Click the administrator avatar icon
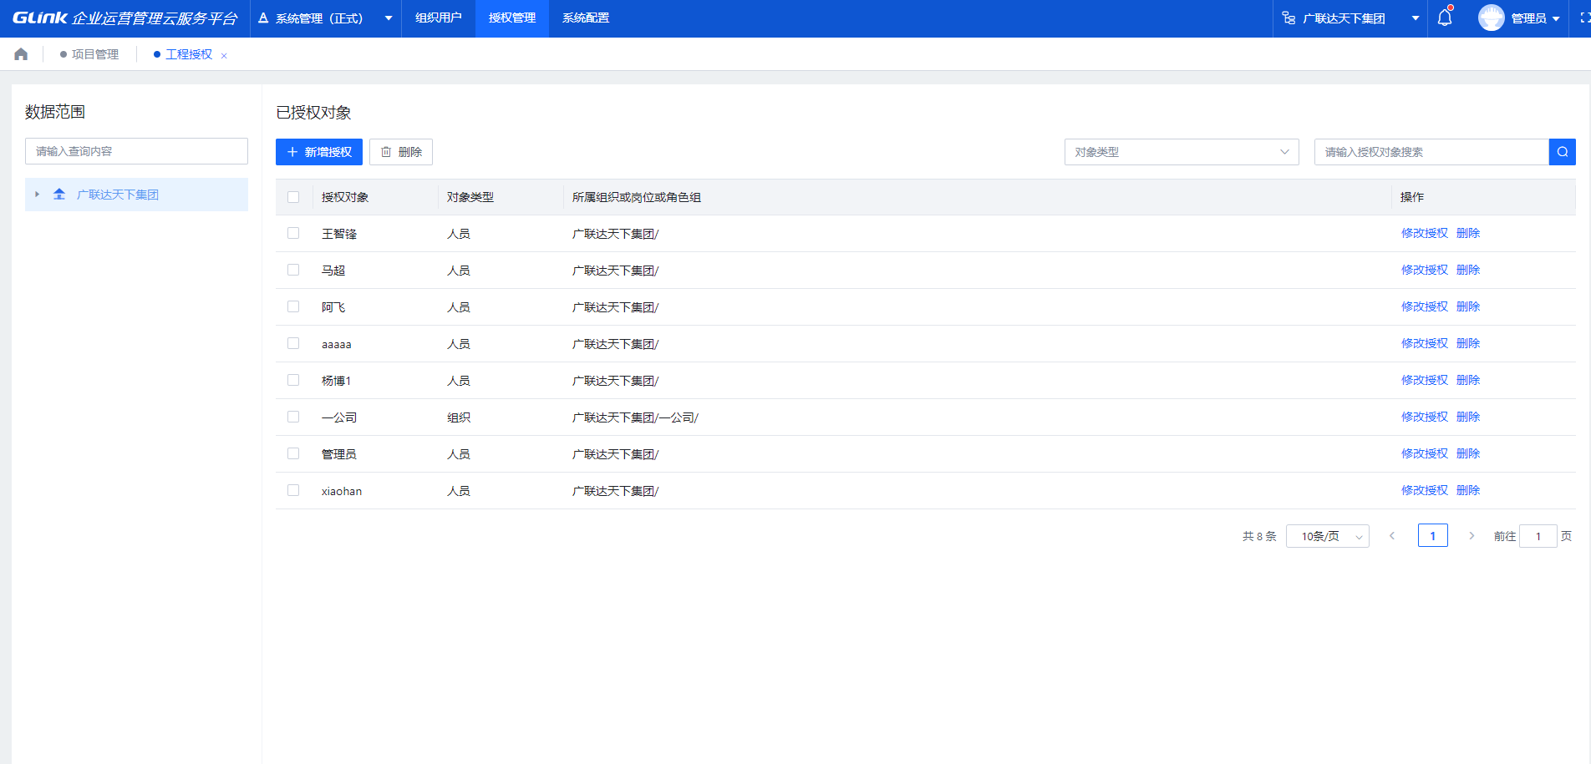 1491,18
